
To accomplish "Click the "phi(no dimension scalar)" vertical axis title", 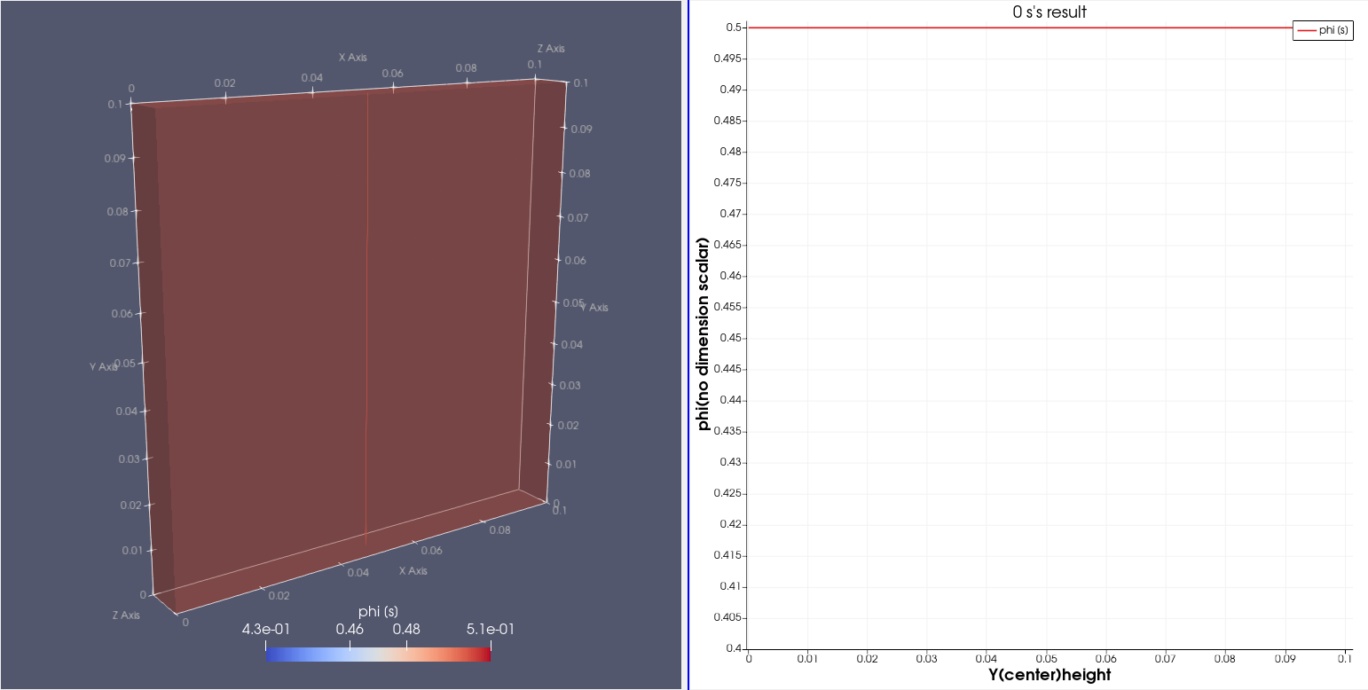I will [704, 334].
